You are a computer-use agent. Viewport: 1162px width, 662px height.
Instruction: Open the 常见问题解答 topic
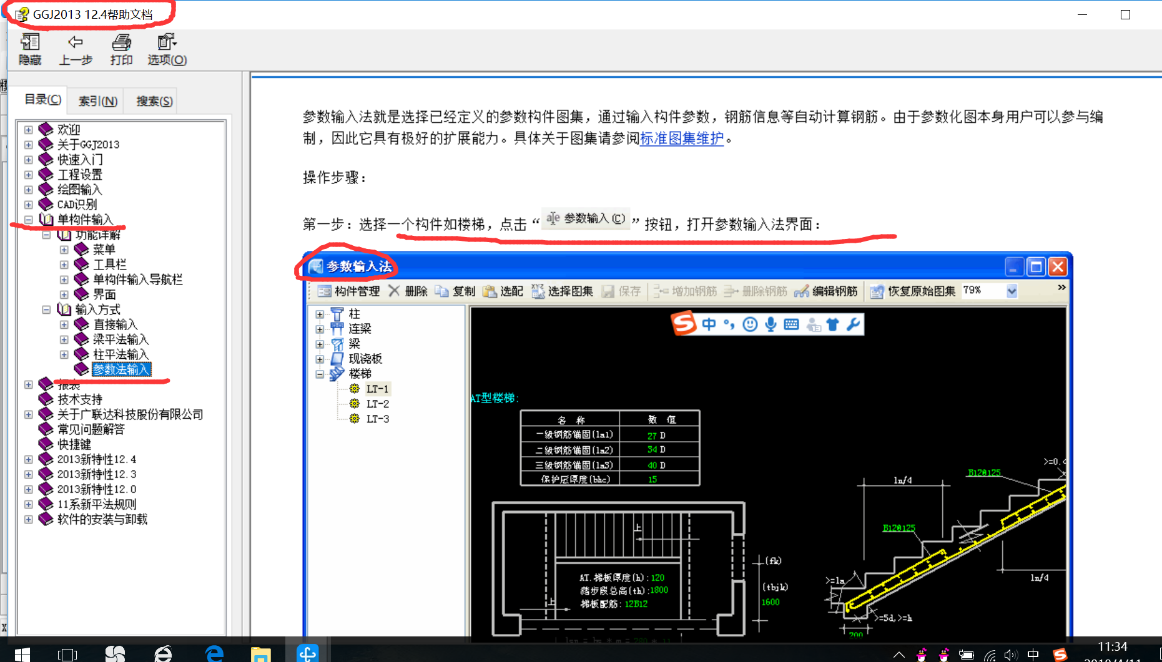[91, 429]
